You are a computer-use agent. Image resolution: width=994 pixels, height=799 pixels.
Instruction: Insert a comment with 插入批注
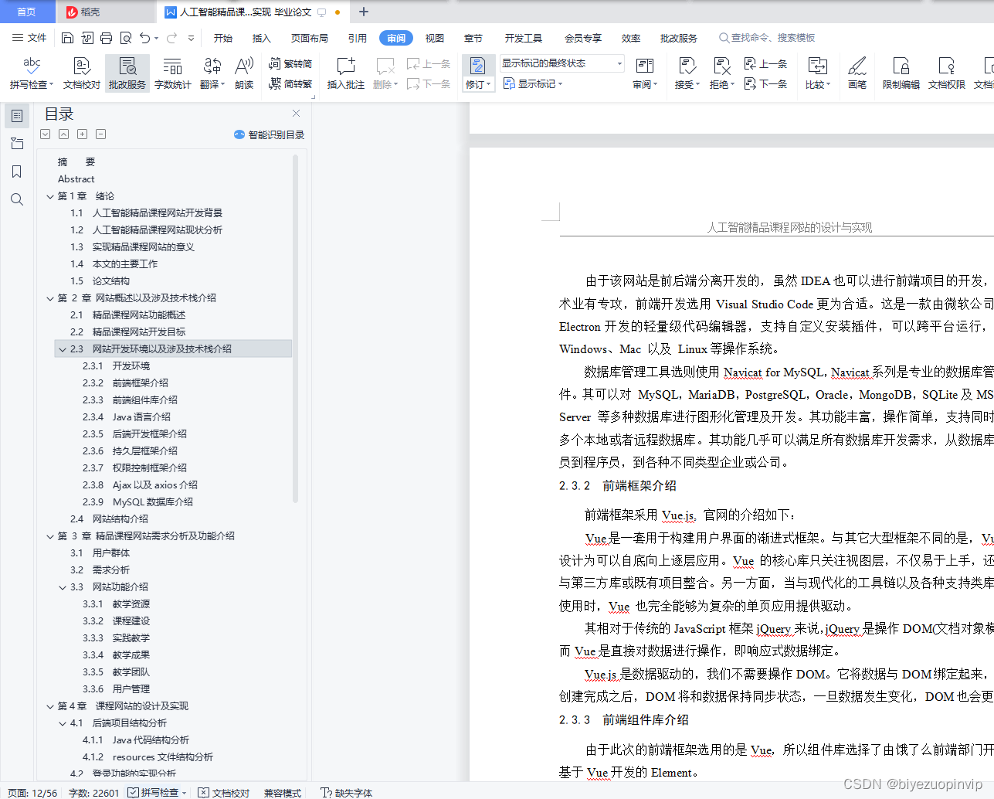pos(345,73)
